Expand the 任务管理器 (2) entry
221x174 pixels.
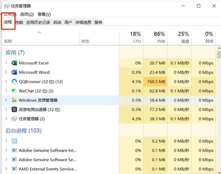[6, 119]
